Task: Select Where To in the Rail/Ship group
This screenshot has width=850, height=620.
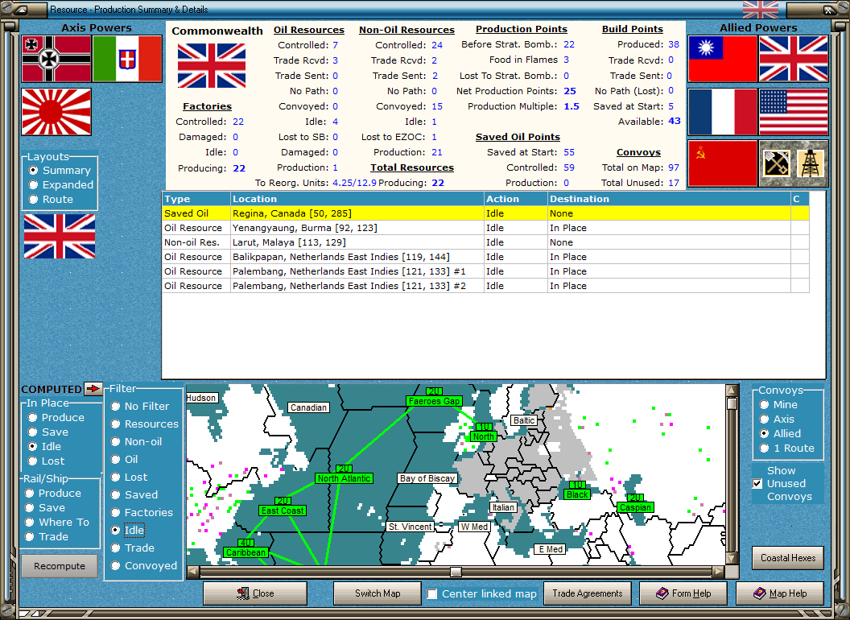Action: (x=57, y=522)
